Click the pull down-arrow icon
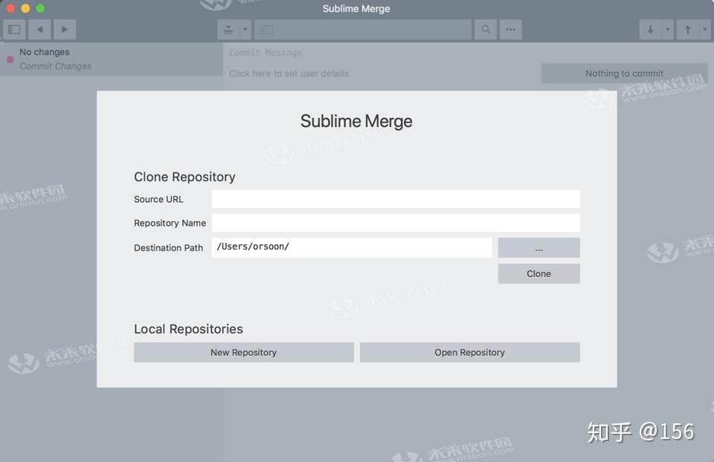 (x=650, y=30)
